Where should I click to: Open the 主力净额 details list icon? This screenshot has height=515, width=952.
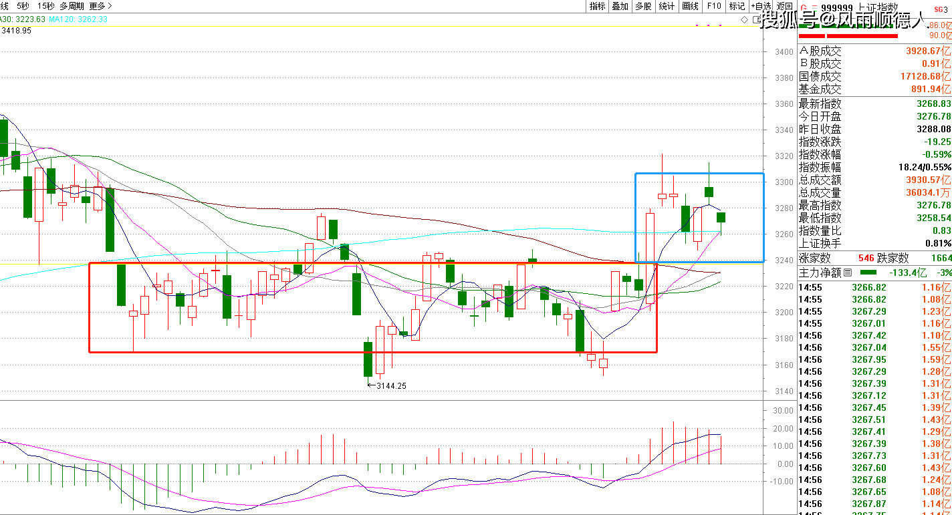pyautogui.click(x=848, y=273)
